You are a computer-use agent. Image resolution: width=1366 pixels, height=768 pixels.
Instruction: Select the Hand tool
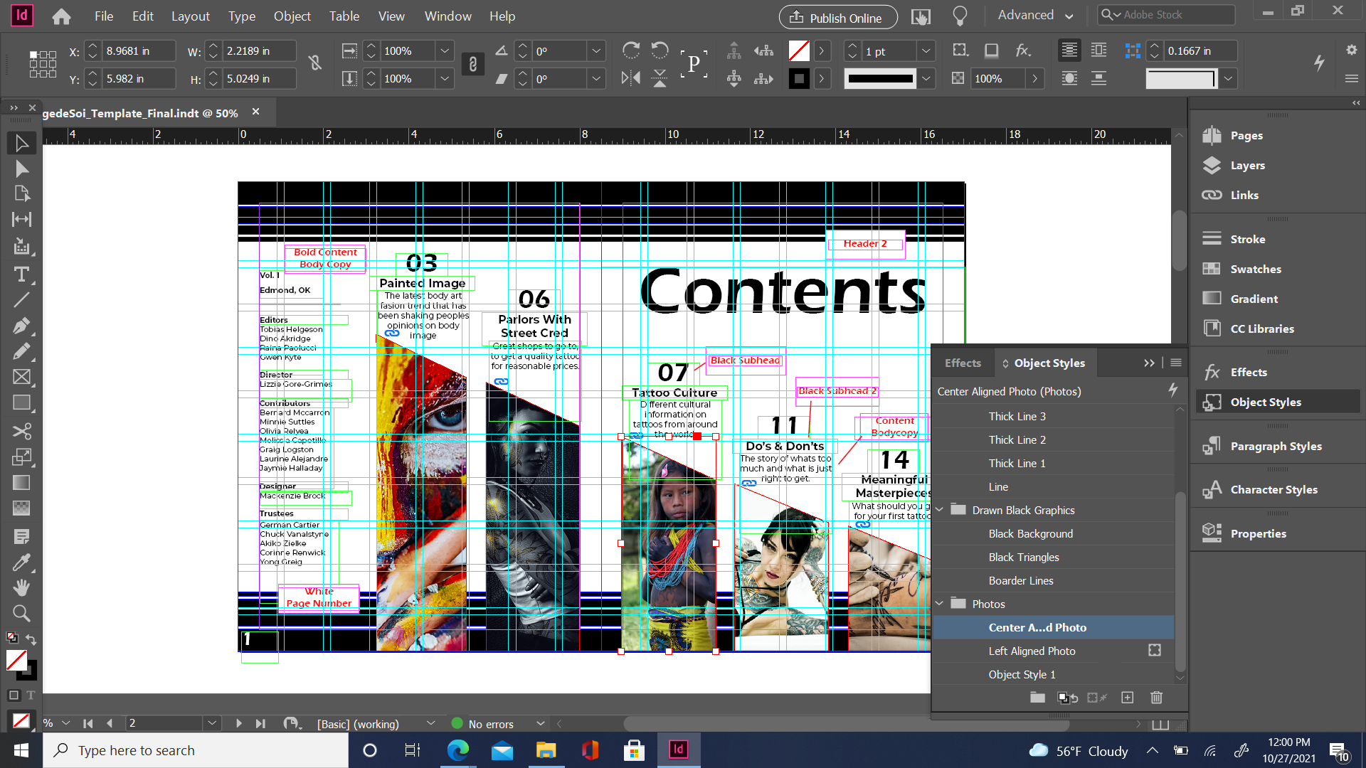(21, 587)
